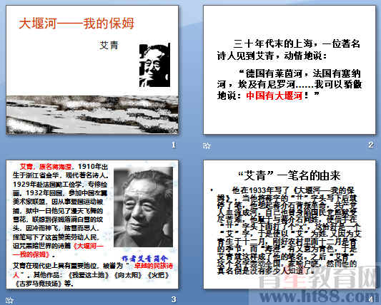
Task: Click the works list 《古罗马竞技场》等 on slide 3
Action: click(x=44, y=283)
